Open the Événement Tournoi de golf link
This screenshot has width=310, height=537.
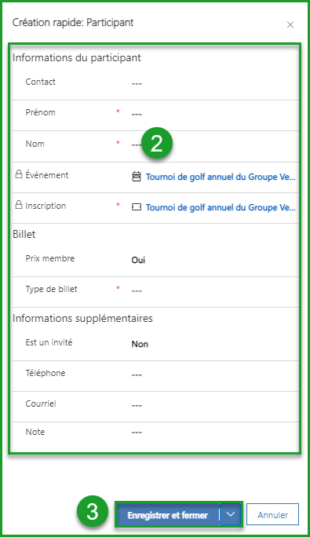(x=221, y=177)
